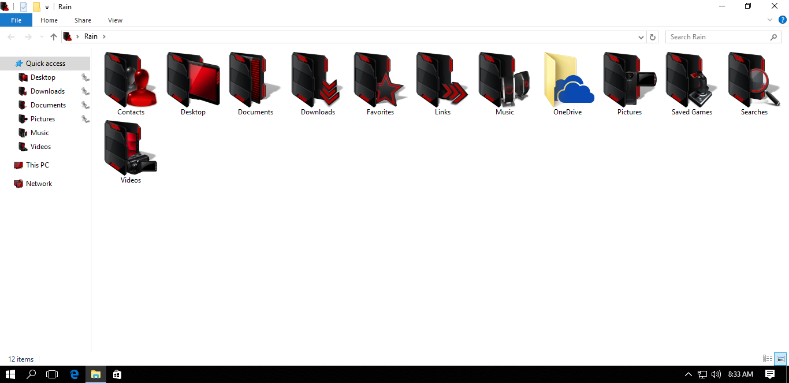789x383 pixels.
Task: Open the Searches magnifier folder
Action: (x=754, y=80)
